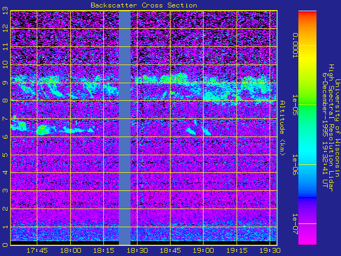Click altitude label 12 on the y-axis

pos(5,28)
